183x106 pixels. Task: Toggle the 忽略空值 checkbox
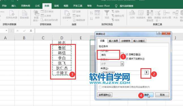(x=127, y=54)
